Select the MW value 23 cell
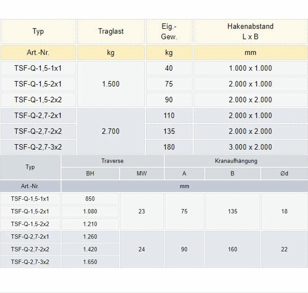 [141, 211]
